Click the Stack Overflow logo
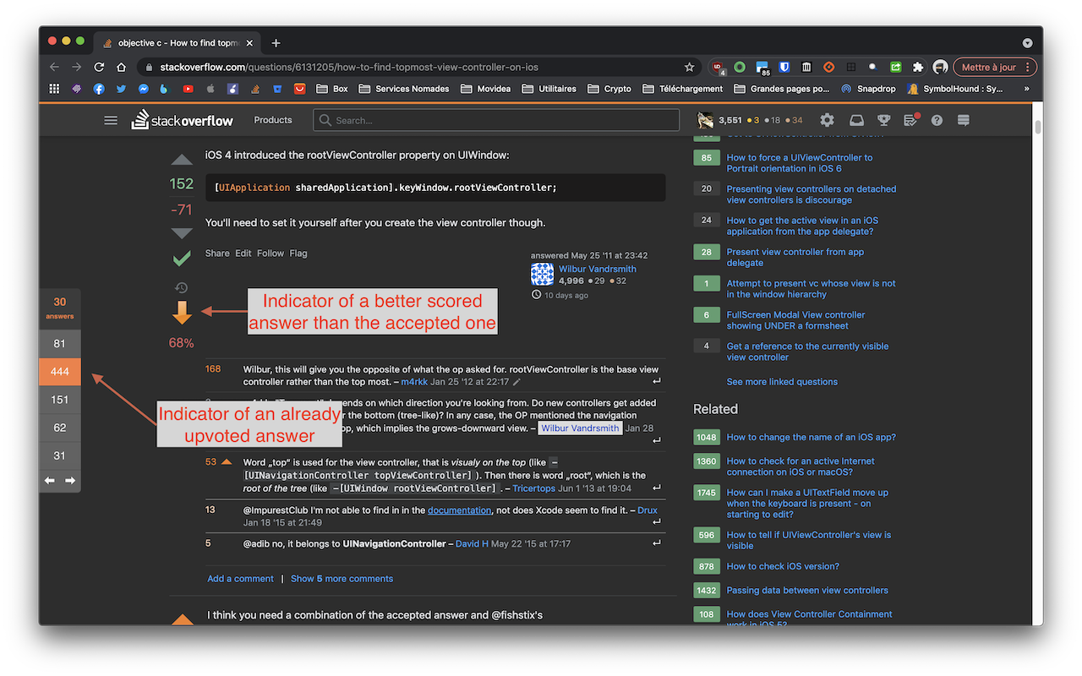This screenshot has height=676, width=1082. click(183, 120)
